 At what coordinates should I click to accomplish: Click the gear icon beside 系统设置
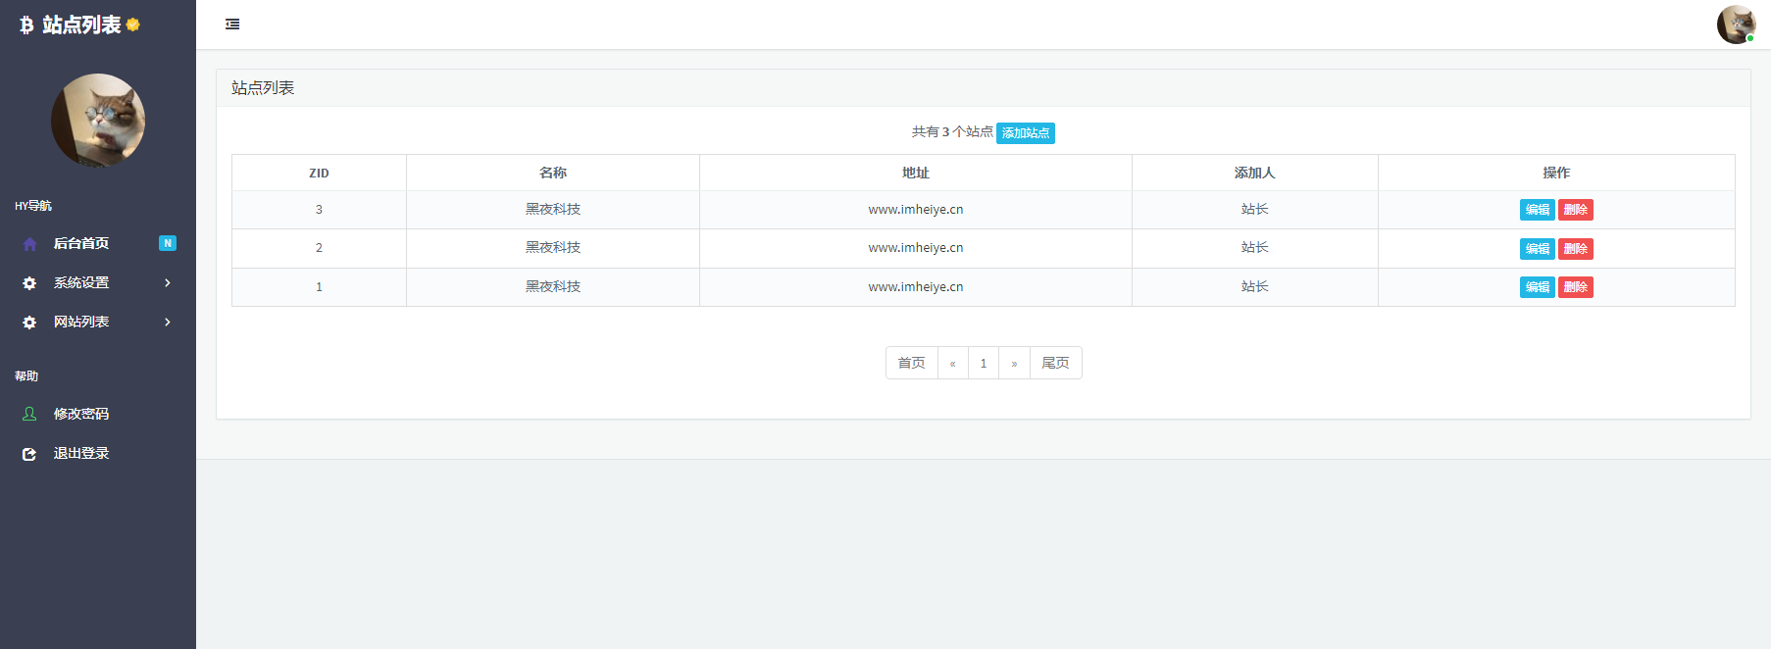click(x=29, y=283)
